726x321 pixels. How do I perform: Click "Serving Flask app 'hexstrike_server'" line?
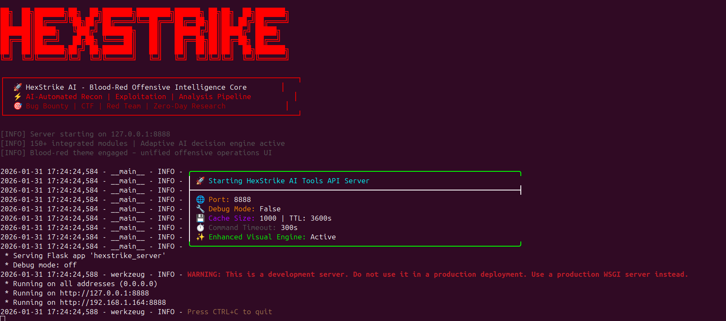[x=85, y=256]
